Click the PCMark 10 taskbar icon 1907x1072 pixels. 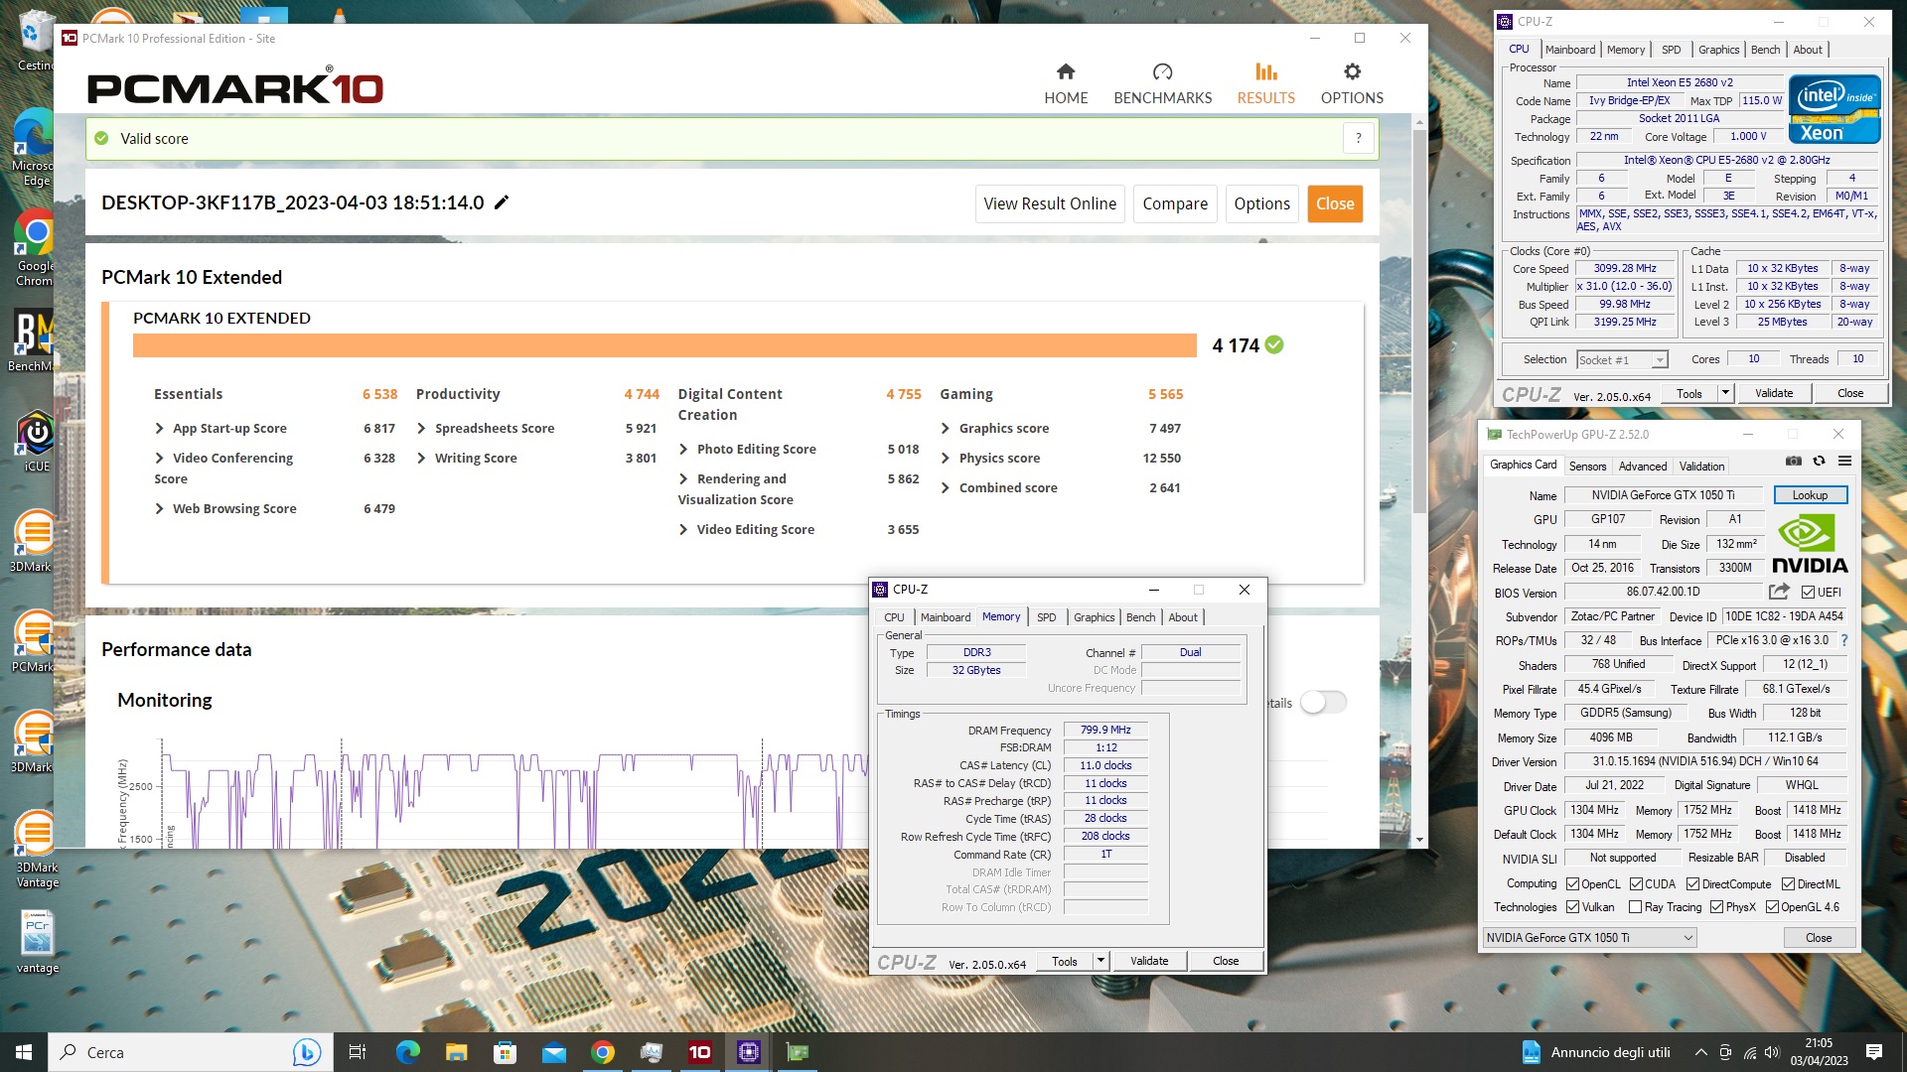pos(700,1052)
